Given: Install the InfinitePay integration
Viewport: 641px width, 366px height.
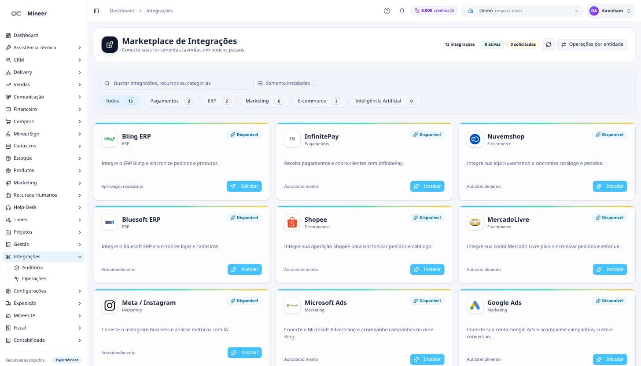Looking at the screenshot, I should (427, 186).
